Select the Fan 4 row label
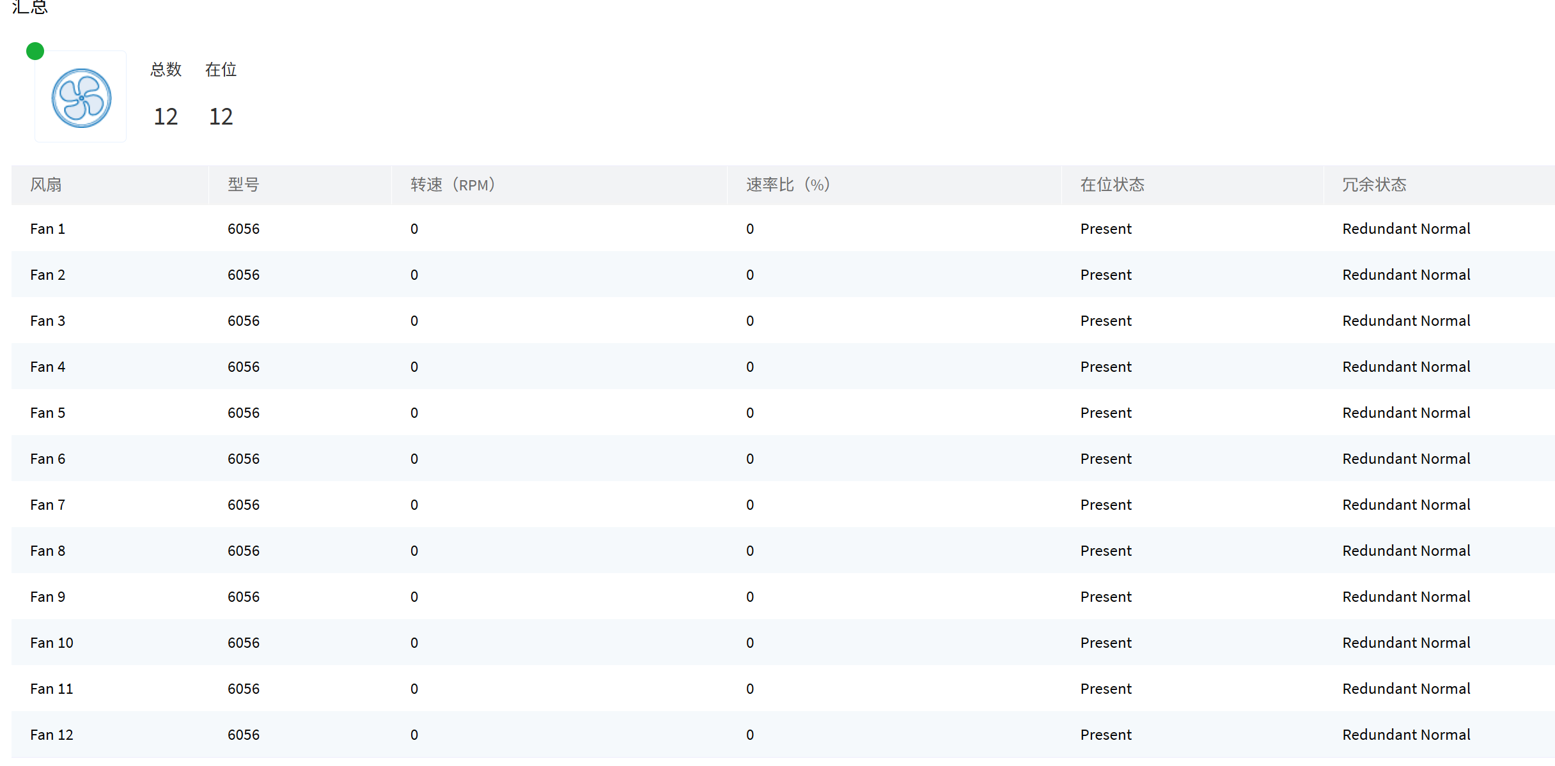This screenshot has width=1555, height=766. (x=47, y=367)
